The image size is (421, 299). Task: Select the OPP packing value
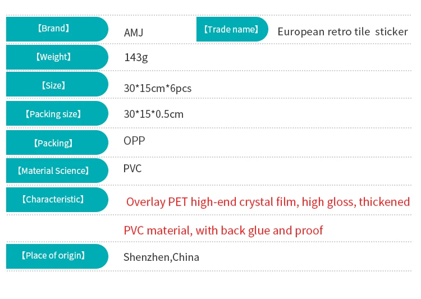tap(134, 140)
